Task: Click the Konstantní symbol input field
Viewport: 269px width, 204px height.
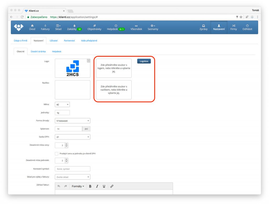Action: click(73, 169)
